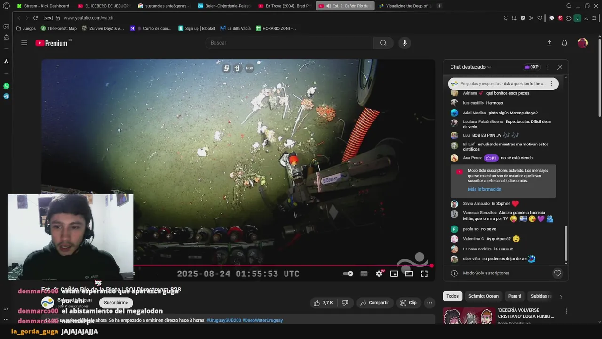
Task: Open the YouTube create upload icon
Action: [549, 43]
